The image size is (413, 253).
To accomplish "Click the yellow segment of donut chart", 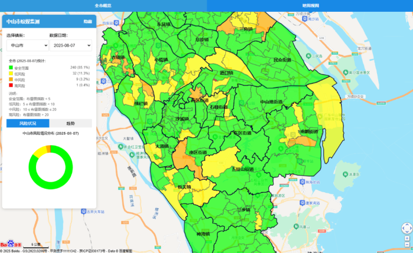I will [x=40, y=152].
